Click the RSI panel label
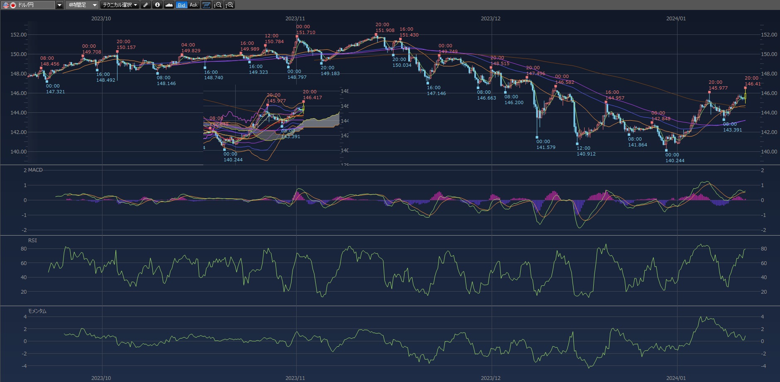The width and height of the screenshot is (780, 382). 32,241
